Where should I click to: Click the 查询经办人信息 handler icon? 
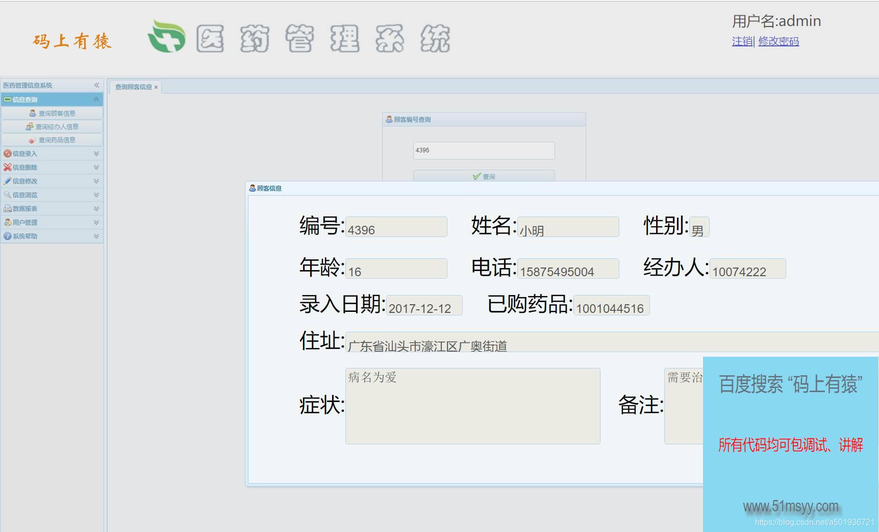point(30,126)
